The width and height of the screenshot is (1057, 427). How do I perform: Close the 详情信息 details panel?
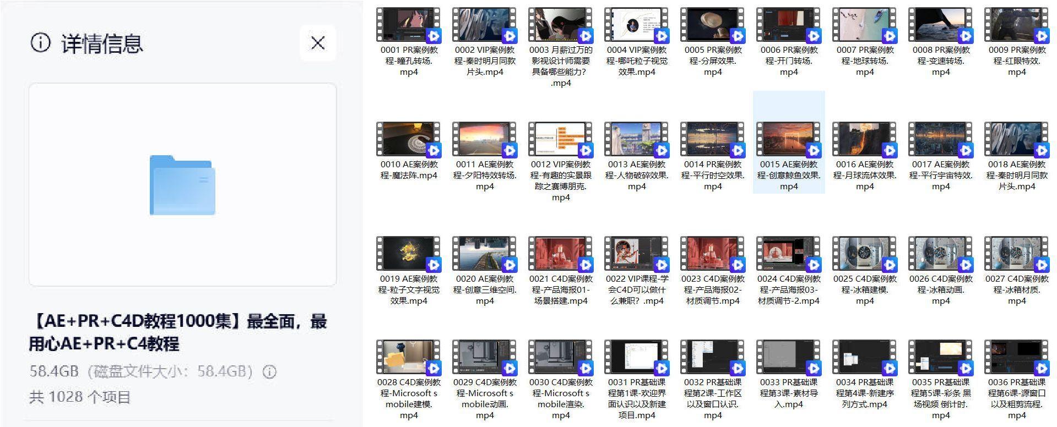318,43
